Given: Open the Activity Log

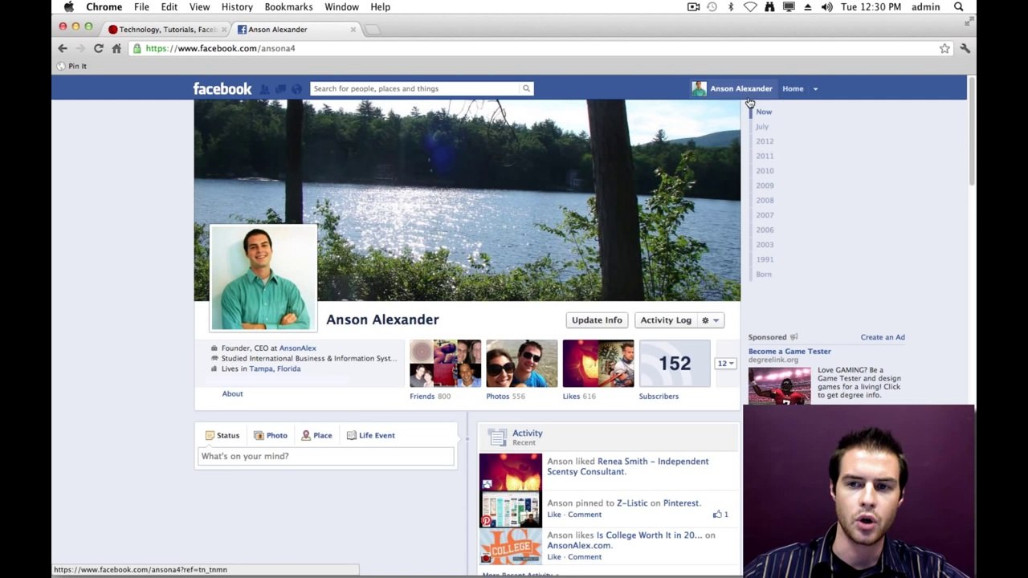Looking at the screenshot, I should [x=666, y=320].
